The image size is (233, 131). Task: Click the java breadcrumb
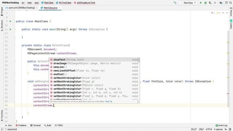click(36, 3)
